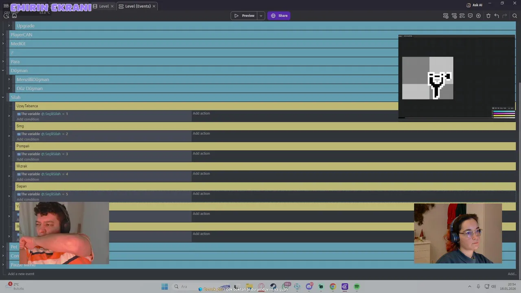Click Add action in the SeçiliSilah = 4 event

(x=201, y=173)
